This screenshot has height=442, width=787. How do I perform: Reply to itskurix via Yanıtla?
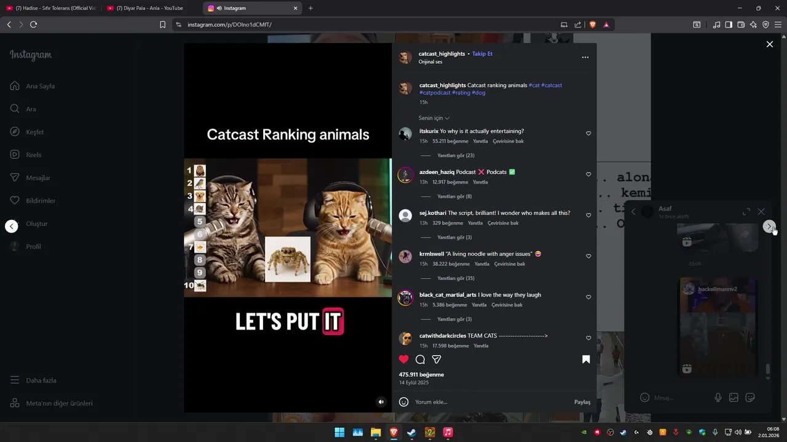(x=480, y=141)
